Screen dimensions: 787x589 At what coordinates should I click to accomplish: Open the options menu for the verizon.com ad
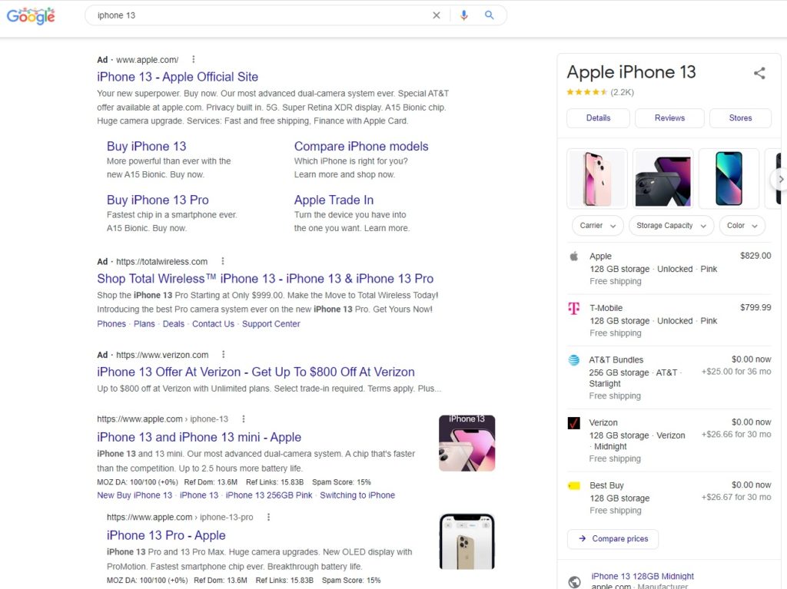(x=224, y=354)
